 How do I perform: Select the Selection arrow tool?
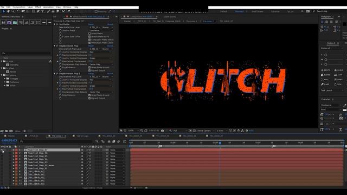[x=4, y=11]
